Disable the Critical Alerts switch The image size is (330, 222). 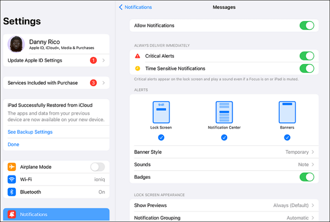(307, 56)
